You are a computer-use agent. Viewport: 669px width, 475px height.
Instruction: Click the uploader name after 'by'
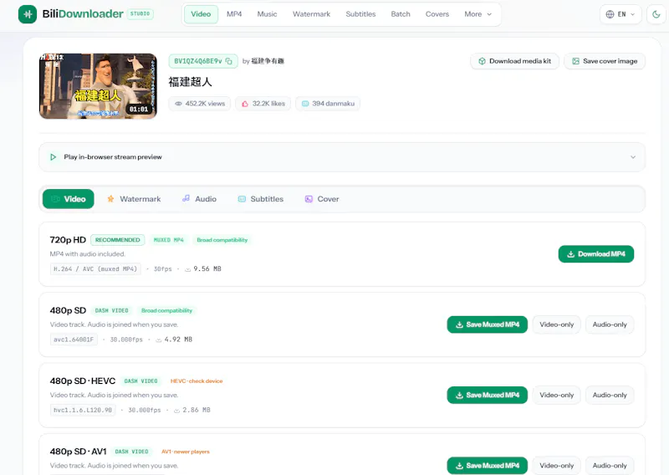[268, 61]
